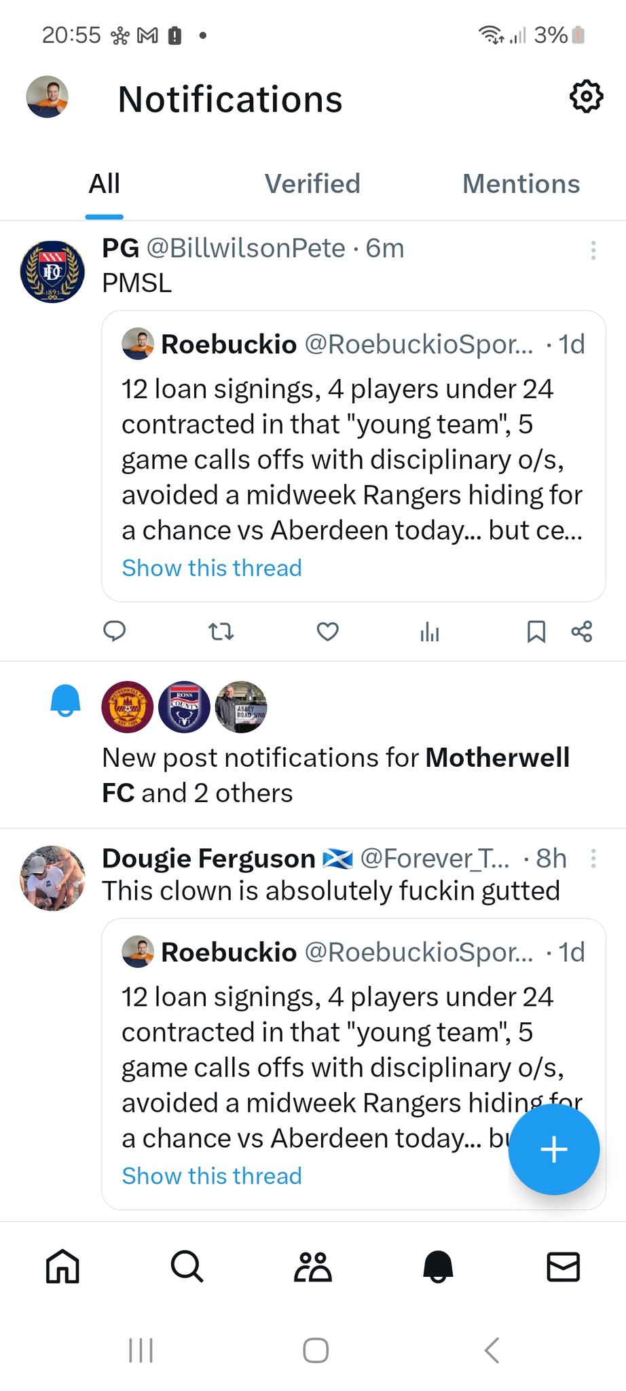View analytics for PG's post
Screen dimensions: 626x1391
pyautogui.click(x=430, y=632)
